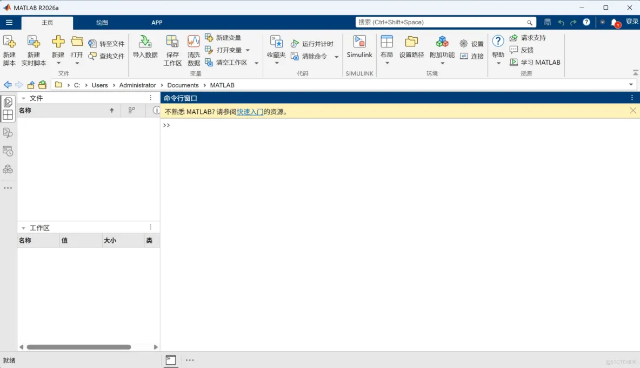
Task: Click the save icon in quick access bar
Action: (x=548, y=22)
